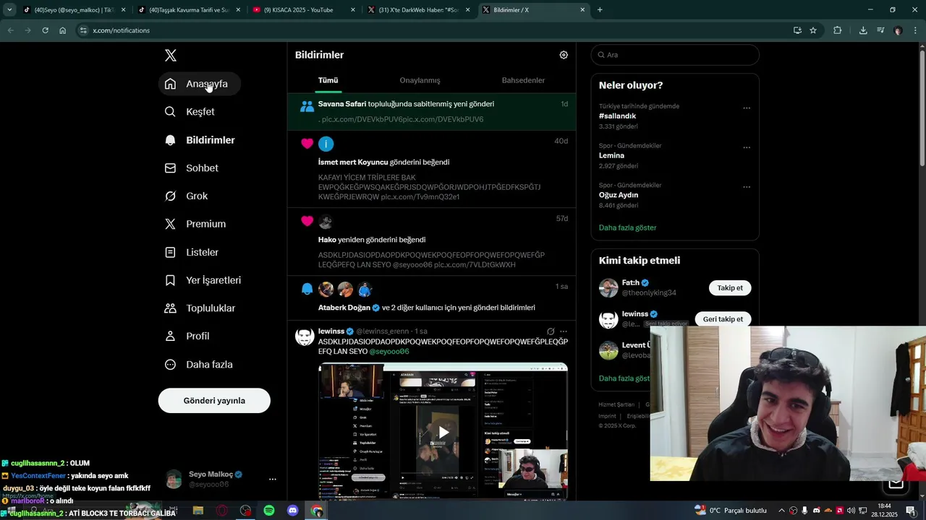This screenshot has height=520, width=926.
Task: Open the #sallandık trending topic
Action: click(x=617, y=116)
